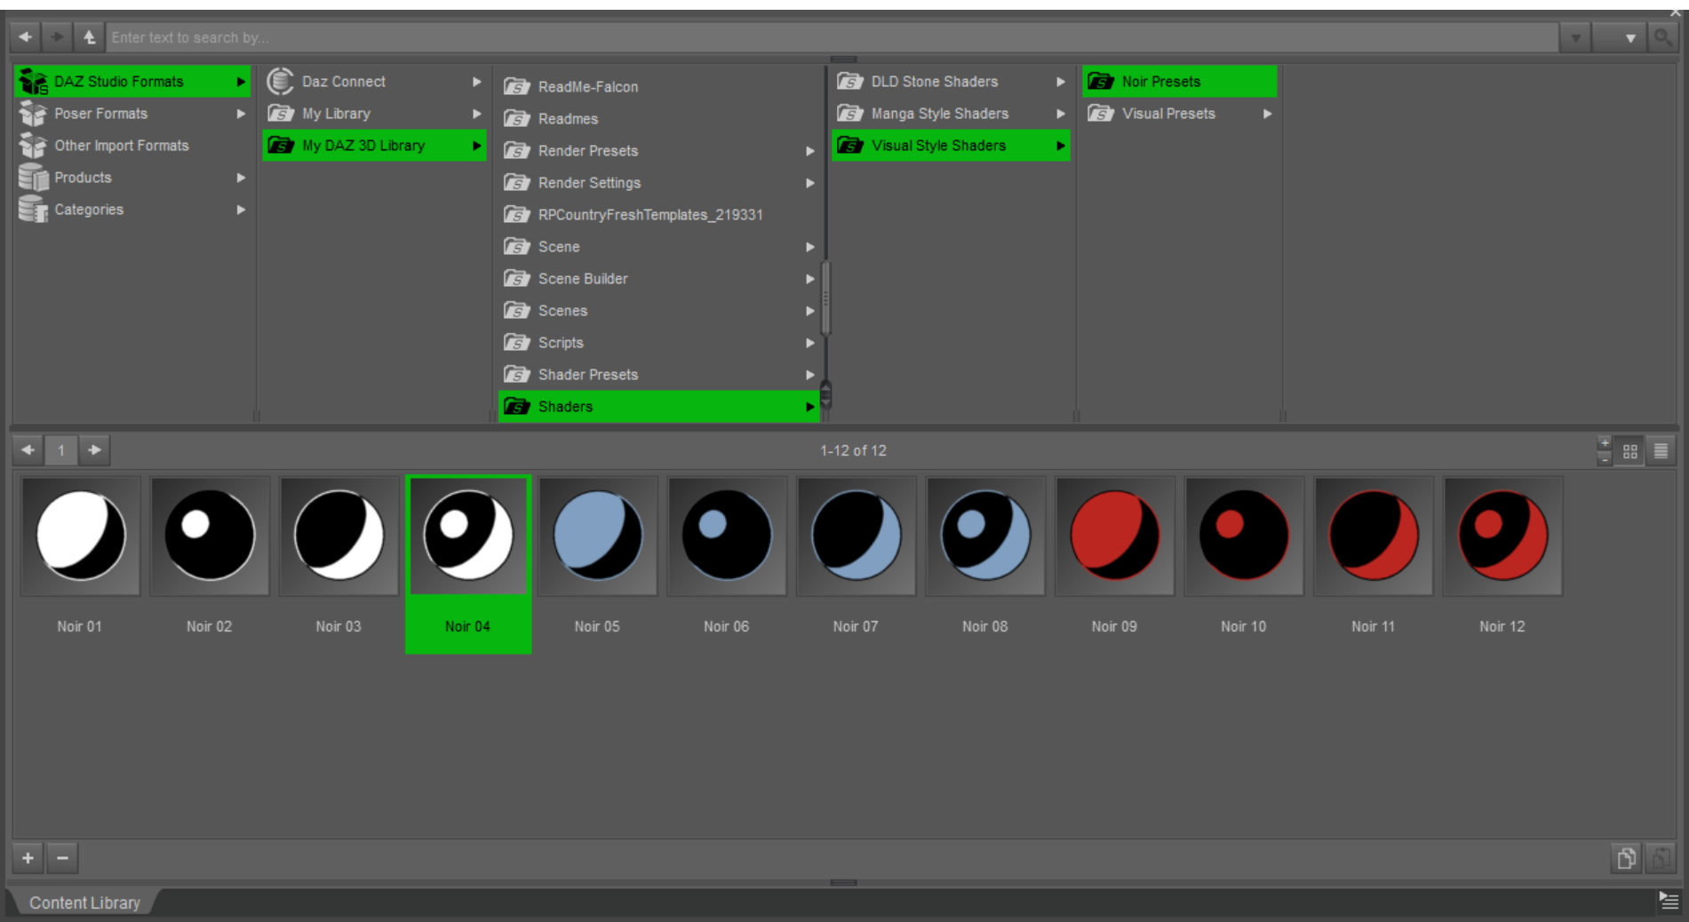
Task: Go to next page of results
Action: pyautogui.click(x=94, y=450)
